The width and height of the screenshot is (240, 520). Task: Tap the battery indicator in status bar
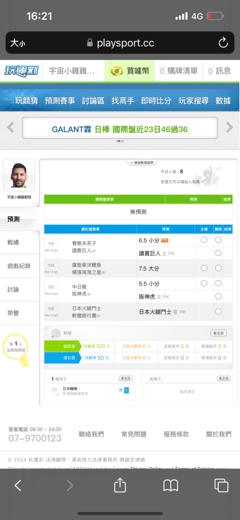[215, 16]
